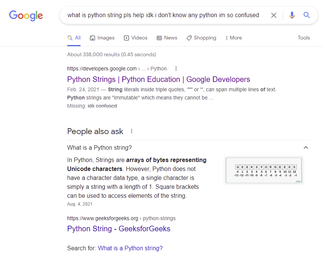Click the GeeksforGeeks string index thumbnail
The width and height of the screenshot is (323, 254).
(264, 170)
